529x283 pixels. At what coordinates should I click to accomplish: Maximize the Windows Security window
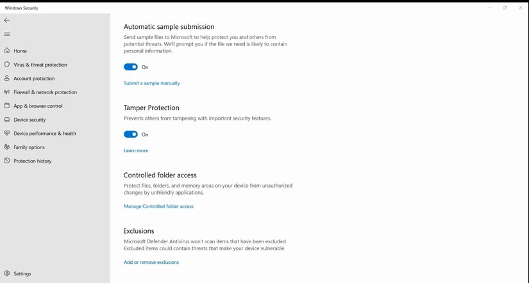coord(505,8)
